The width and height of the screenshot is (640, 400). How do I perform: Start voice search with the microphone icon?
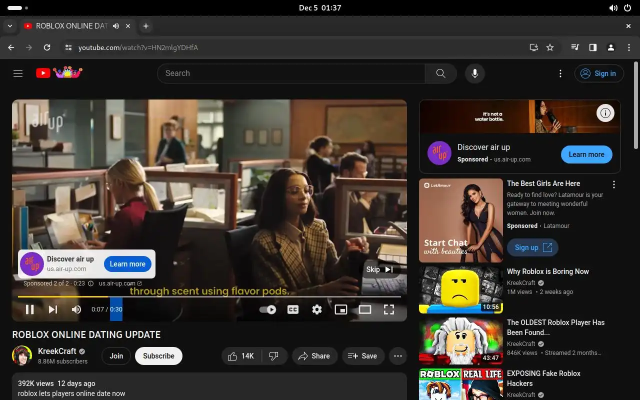(474, 73)
